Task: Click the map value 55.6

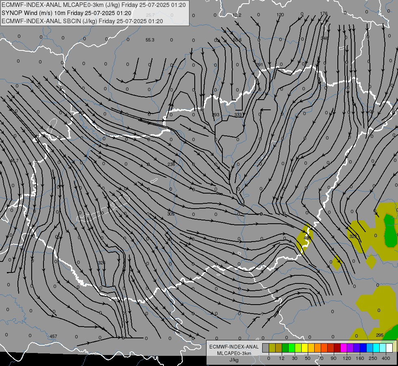Action: (x=237, y=40)
